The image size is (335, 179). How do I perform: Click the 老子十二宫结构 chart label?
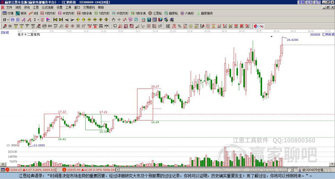click(x=29, y=34)
